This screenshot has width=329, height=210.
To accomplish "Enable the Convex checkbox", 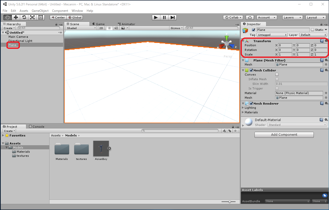I will point(277,75).
